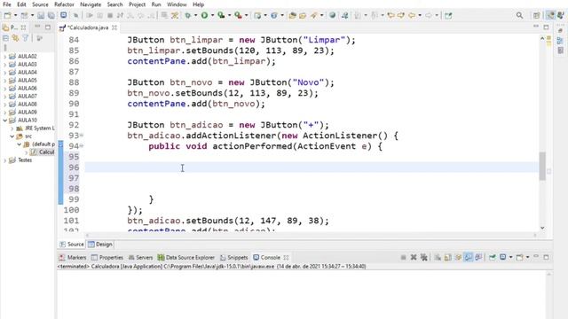The height and width of the screenshot is (319, 568).
Task: Click the magnifier Quick Access search icon
Action: point(519,15)
